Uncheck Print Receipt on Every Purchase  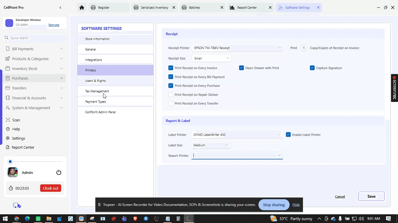pos(171,86)
